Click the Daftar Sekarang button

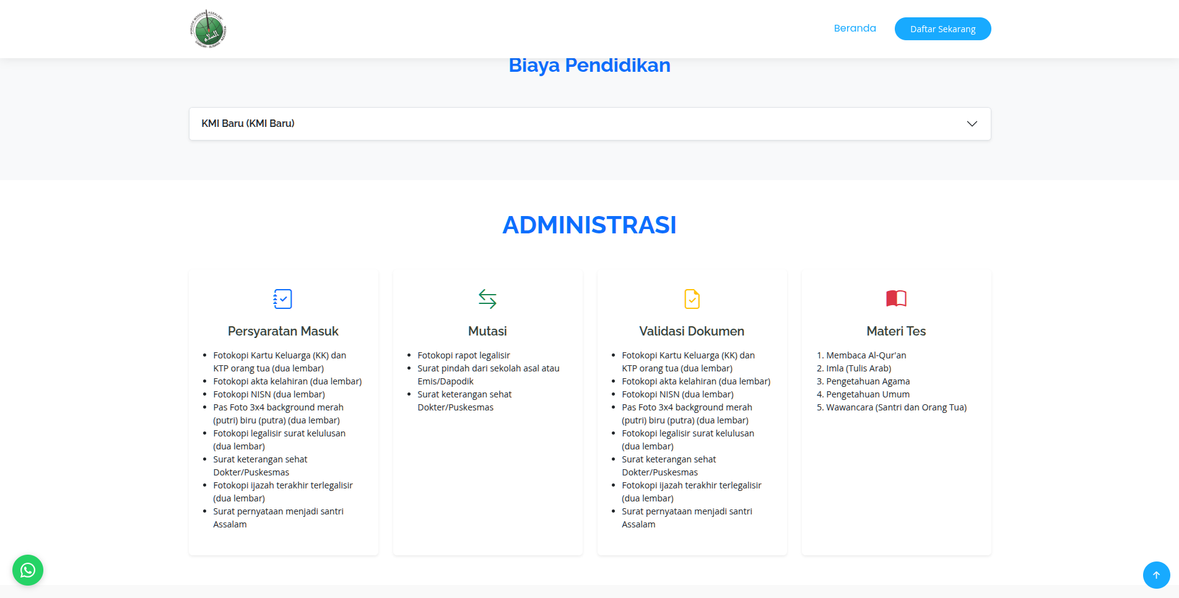(942, 29)
